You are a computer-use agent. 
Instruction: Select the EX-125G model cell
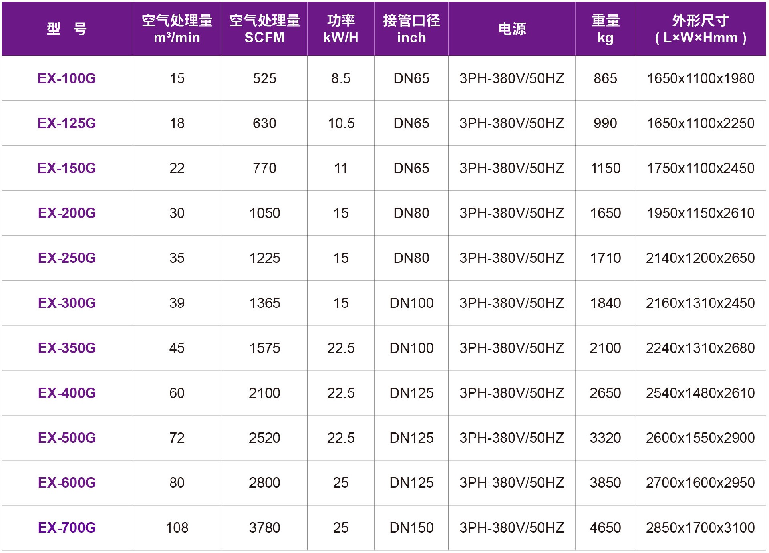pos(67,123)
